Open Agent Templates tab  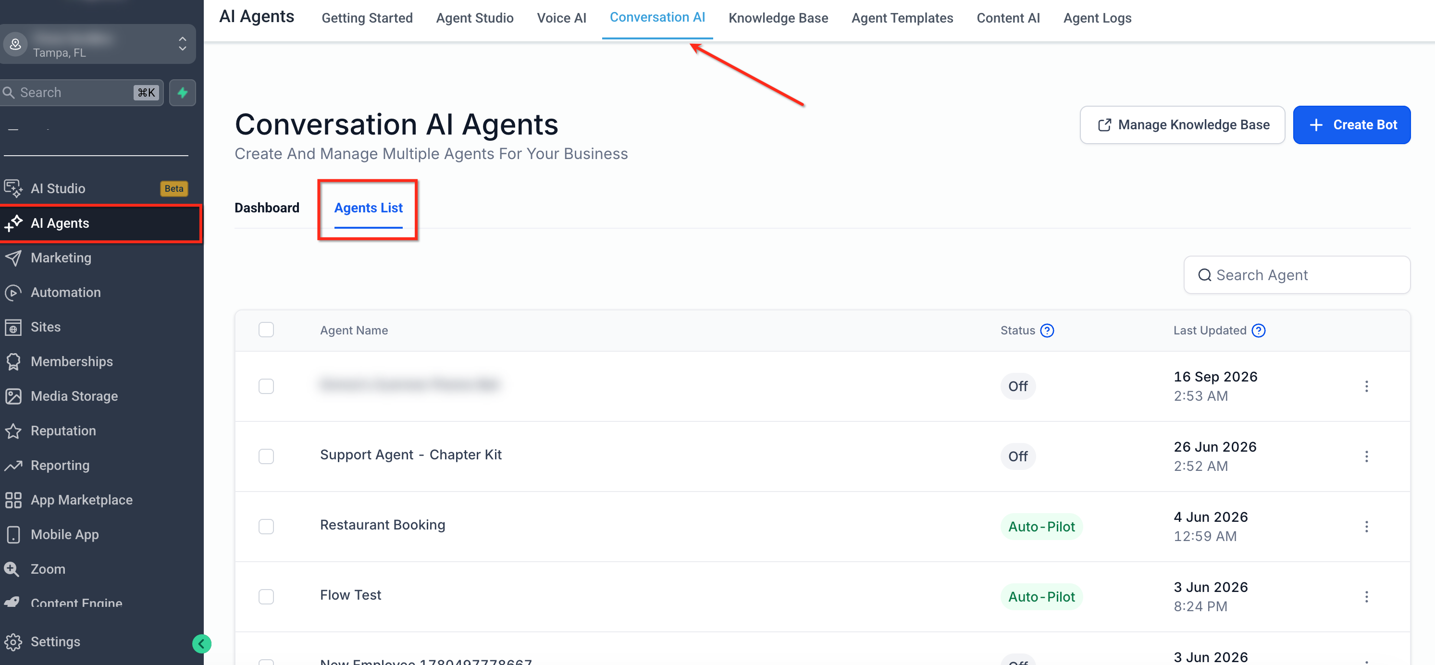click(902, 18)
